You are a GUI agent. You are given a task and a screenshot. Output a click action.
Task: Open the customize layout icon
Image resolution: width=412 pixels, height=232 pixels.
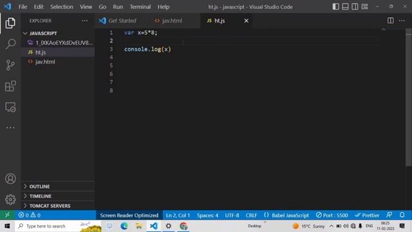pos(365,6)
